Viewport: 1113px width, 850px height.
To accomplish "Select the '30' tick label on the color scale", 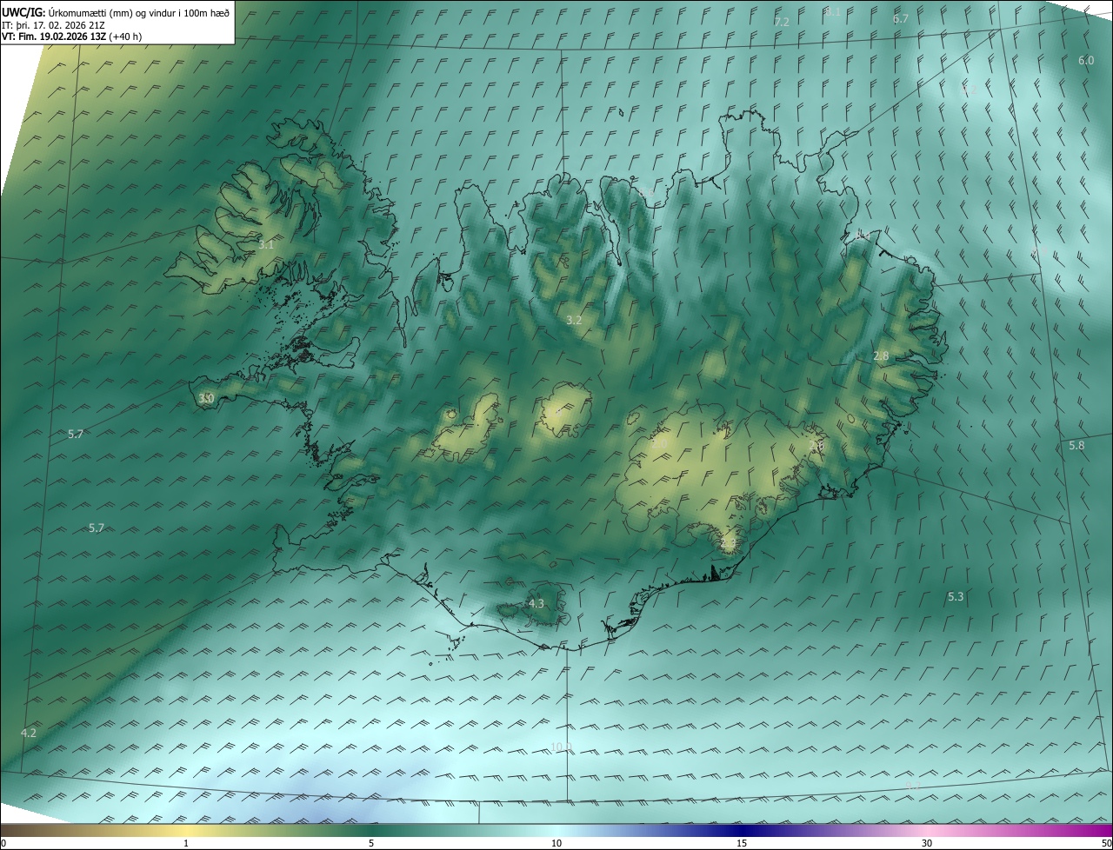I will coord(927,843).
